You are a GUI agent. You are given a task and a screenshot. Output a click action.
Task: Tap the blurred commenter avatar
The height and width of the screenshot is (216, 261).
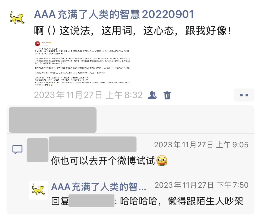point(38,150)
